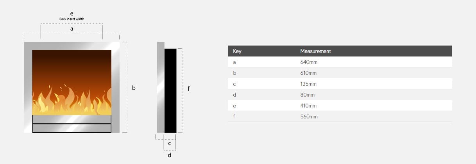This screenshot has width=476, height=164.
Task: Click the 640mm measurement in row a
Action: coord(308,62)
